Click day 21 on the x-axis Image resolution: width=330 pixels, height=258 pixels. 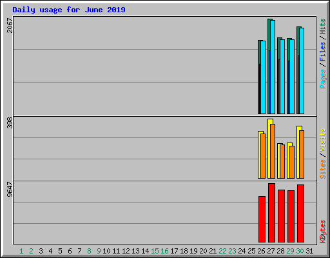coord(213,251)
